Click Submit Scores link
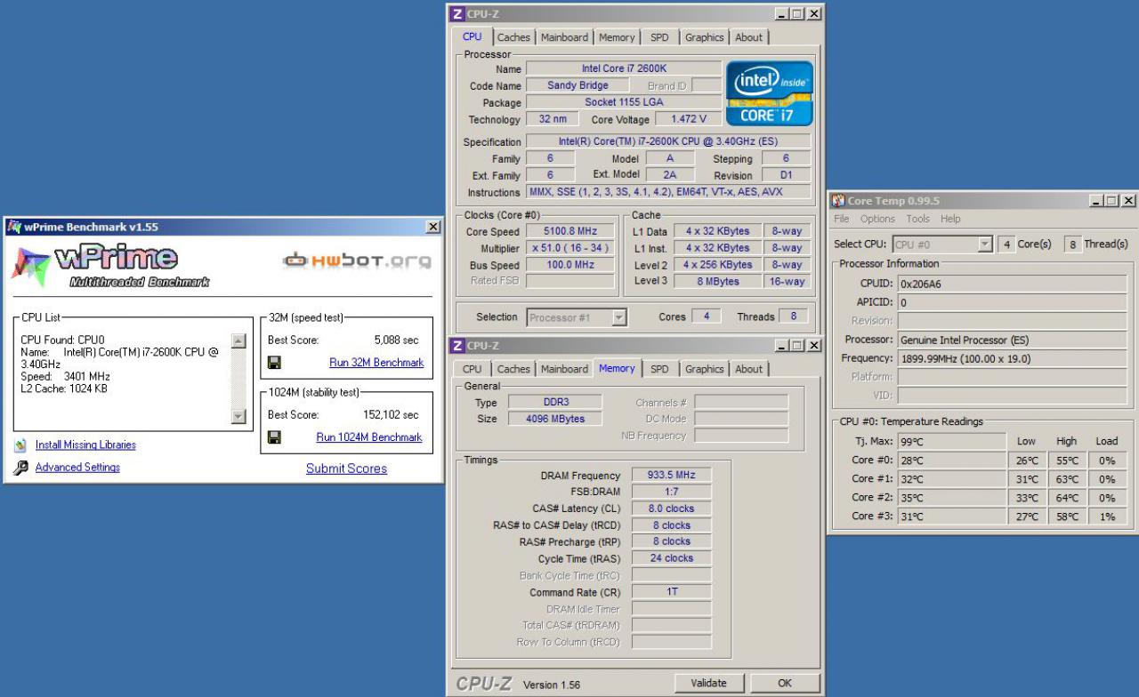The width and height of the screenshot is (1139, 697). click(x=346, y=469)
